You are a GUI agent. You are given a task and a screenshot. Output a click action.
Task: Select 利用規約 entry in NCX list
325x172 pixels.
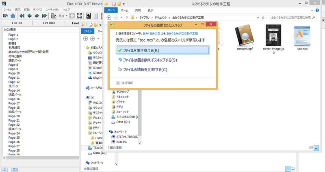click(x=14, y=47)
